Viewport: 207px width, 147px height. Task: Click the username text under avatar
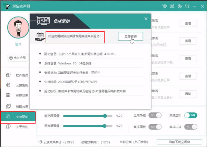tap(18, 44)
